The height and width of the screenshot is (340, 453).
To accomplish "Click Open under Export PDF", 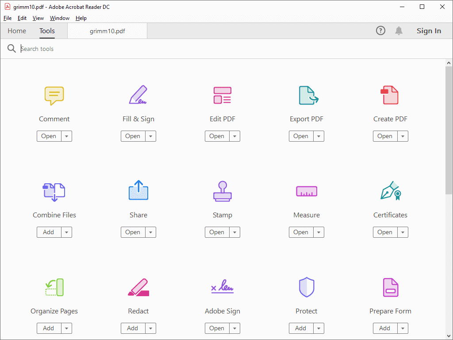I will tap(301, 136).
